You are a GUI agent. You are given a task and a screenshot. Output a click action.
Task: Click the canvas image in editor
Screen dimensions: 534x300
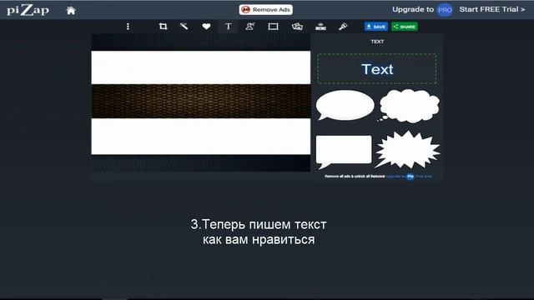(200, 102)
